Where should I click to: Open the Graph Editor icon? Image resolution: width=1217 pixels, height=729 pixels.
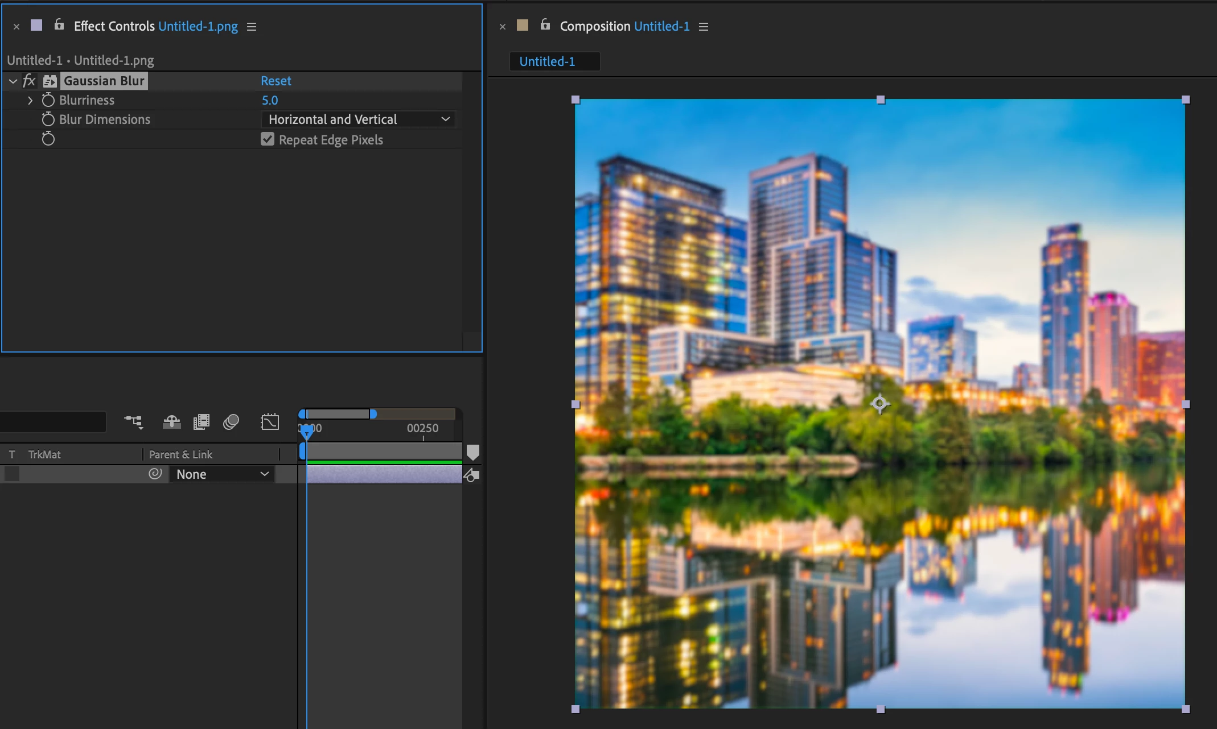pyautogui.click(x=270, y=422)
